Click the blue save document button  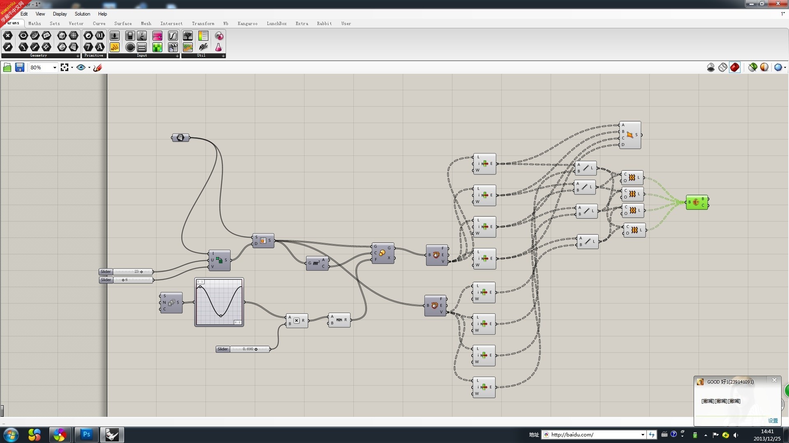19,67
